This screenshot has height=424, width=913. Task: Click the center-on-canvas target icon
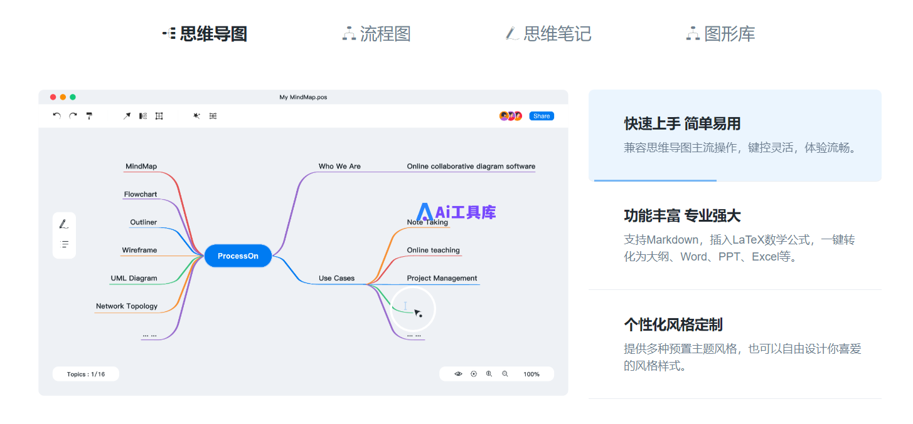474,374
